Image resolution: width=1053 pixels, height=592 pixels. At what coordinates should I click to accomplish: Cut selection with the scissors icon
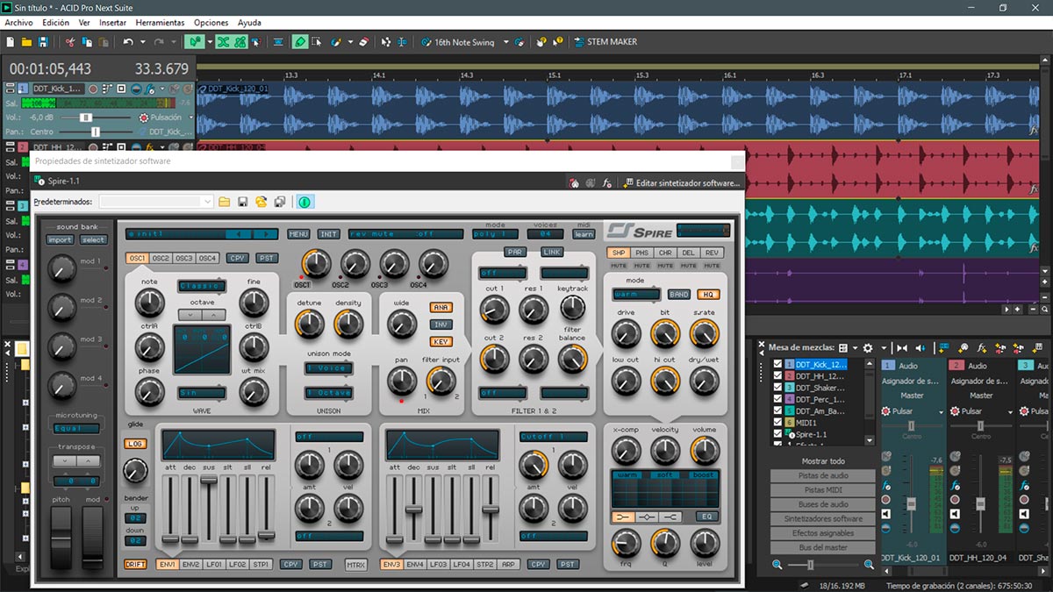coord(70,41)
